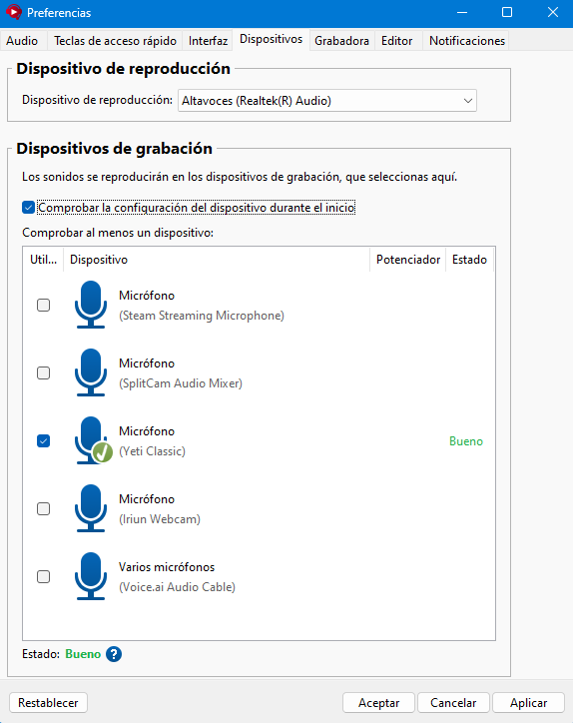Select the Iriun Webcam device row
573x723 pixels.
[x=260, y=508]
